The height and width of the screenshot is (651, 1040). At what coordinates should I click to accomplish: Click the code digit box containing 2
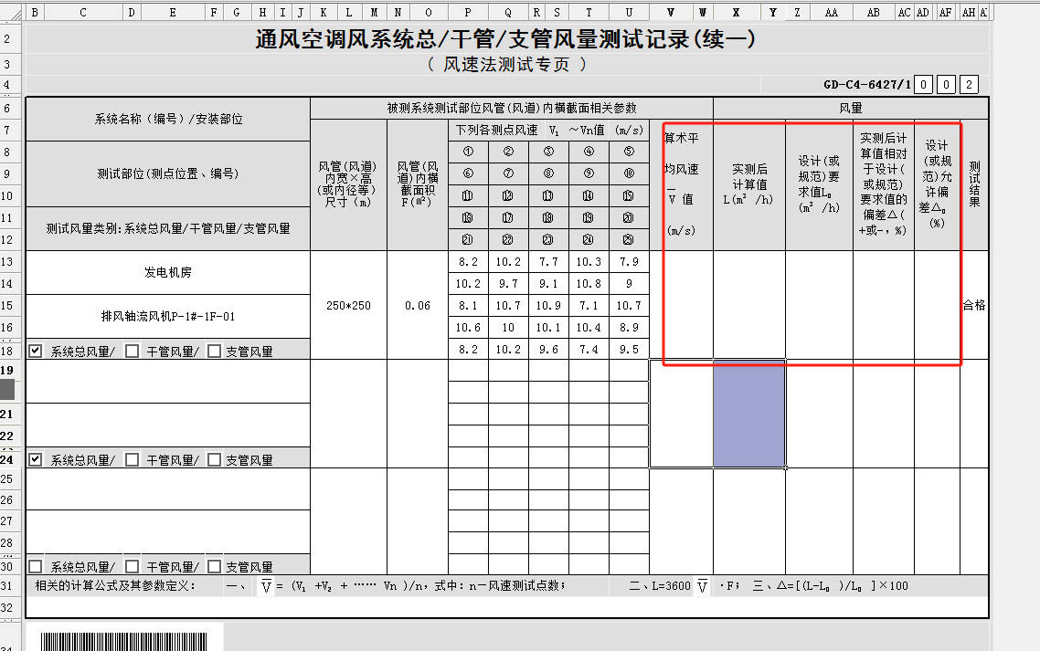coord(969,85)
